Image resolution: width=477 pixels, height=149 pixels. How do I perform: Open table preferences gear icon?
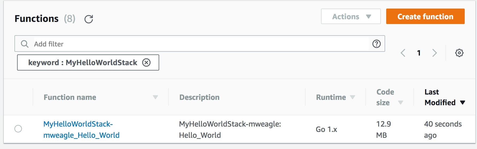click(459, 53)
